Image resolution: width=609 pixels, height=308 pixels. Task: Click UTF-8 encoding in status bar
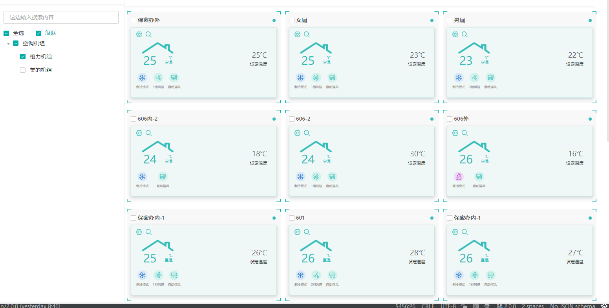pos(448,306)
